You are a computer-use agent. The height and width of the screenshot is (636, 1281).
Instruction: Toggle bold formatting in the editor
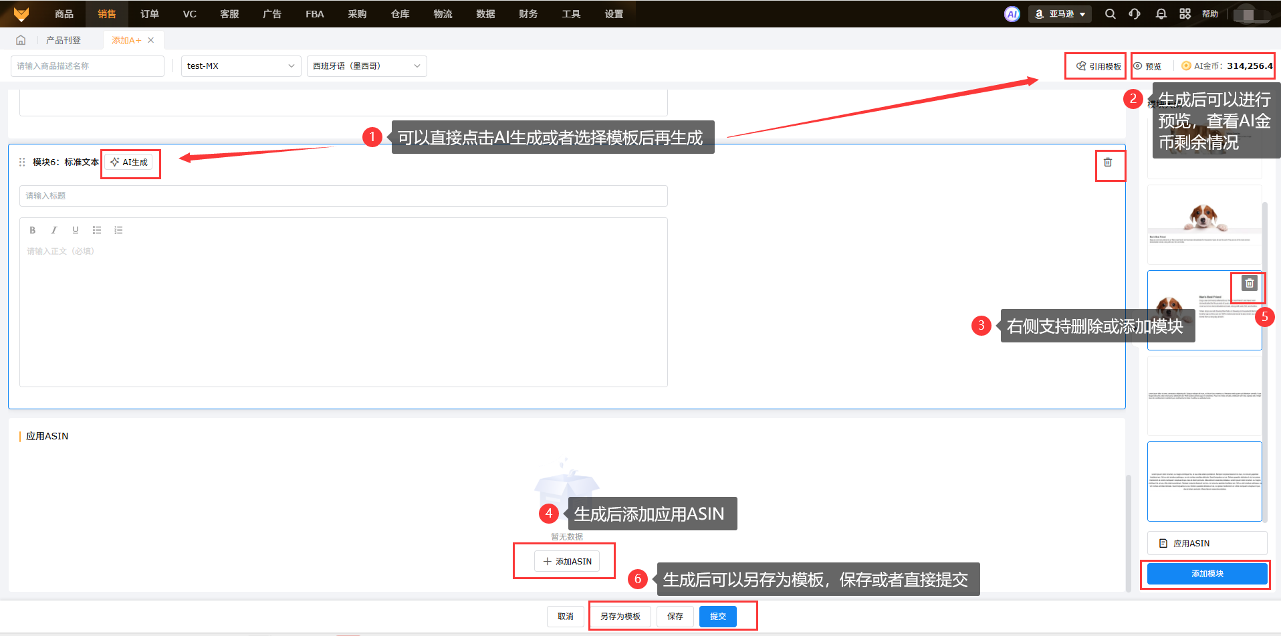click(32, 230)
